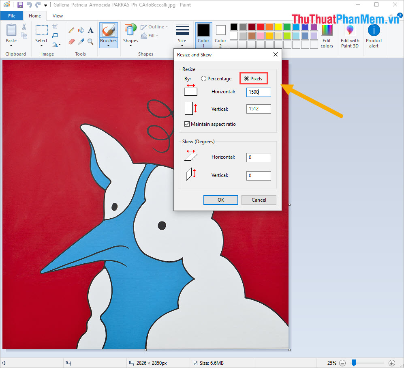Open the File menu
404x368 pixels.
pyautogui.click(x=12, y=15)
